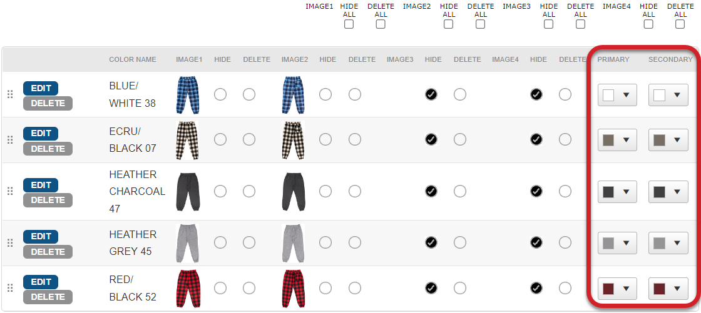Open IMAGE2 thumbnail of ECRU/BLACK 07 pants
The image size is (701, 313).
tap(294, 140)
